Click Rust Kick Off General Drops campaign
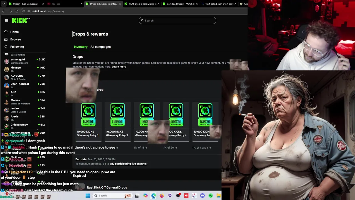Image resolution: width=355 pixels, height=200 pixels. [x=107, y=187]
